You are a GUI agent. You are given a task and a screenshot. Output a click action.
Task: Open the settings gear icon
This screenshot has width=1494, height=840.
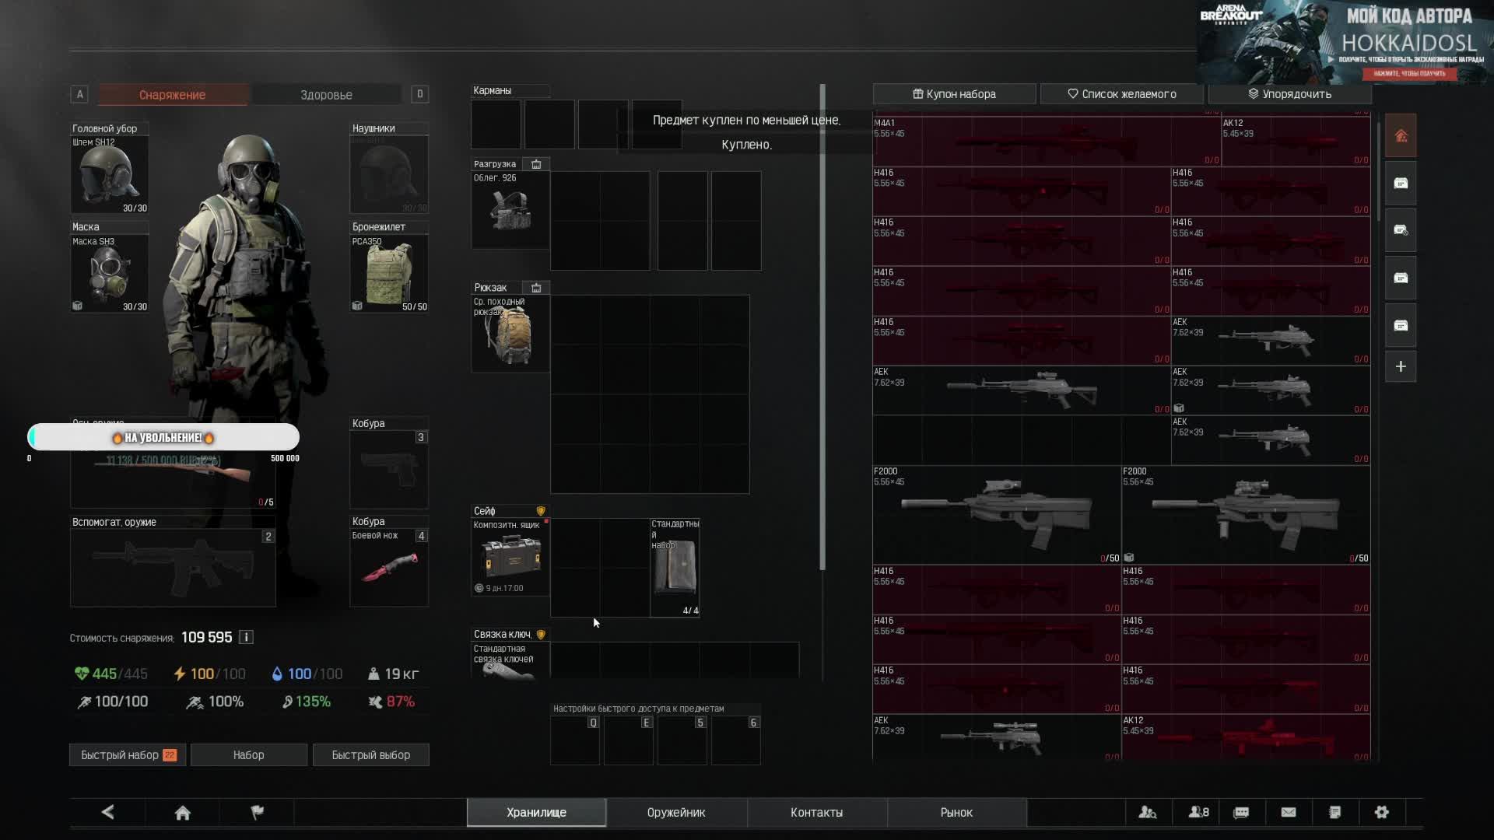tap(1381, 812)
